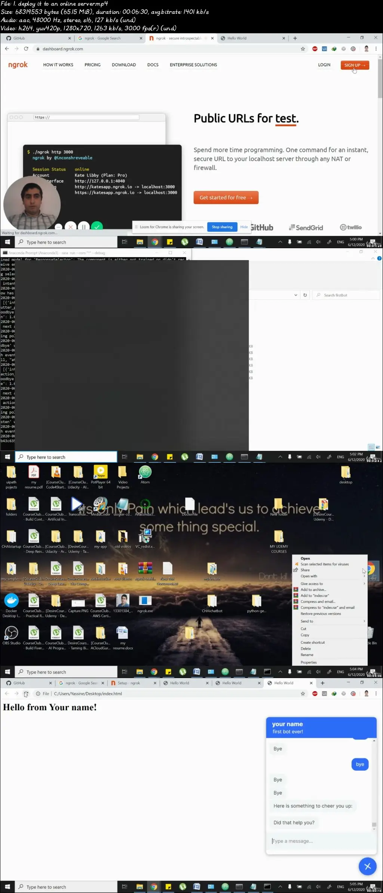383x893 pixels.
Task: Show hidden tray icons in the ngrok page taskbar
Action: [280, 242]
